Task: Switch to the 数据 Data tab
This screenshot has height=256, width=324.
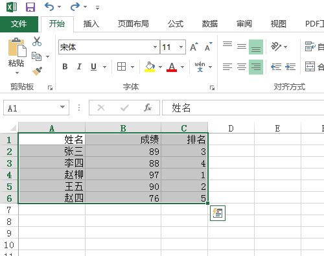Action: (210, 24)
